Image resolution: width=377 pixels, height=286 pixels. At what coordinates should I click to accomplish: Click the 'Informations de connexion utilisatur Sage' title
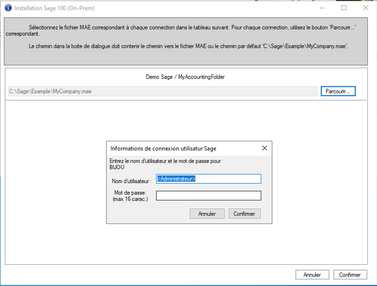pyautogui.click(x=163, y=149)
